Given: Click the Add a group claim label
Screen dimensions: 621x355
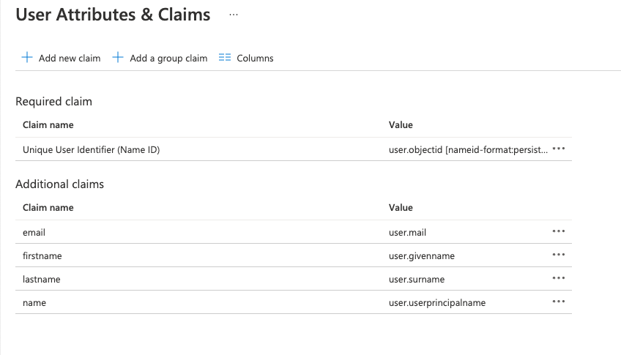Looking at the screenshot, I should coord(168,59).
